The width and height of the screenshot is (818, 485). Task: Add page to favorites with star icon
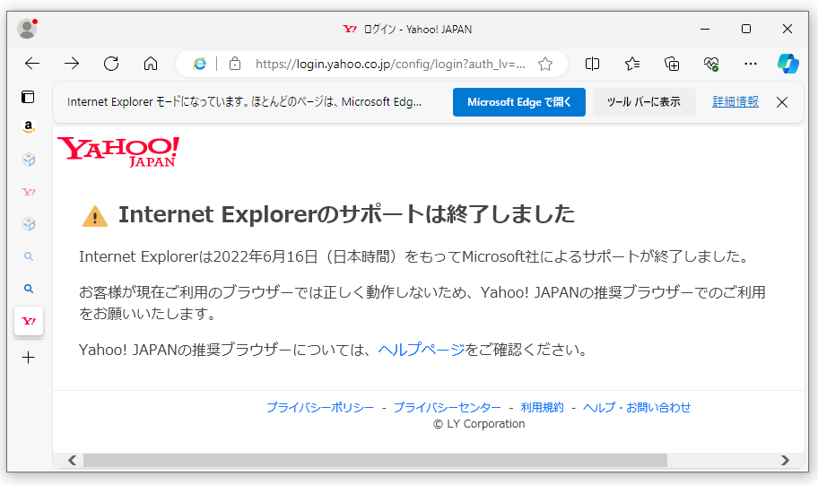[x=545, y=64]
